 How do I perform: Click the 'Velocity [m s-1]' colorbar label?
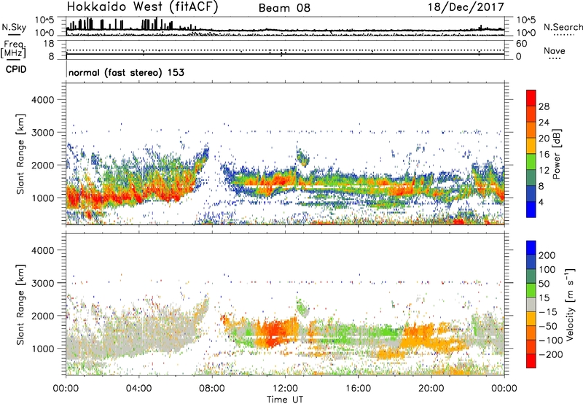tap(570, 304)
